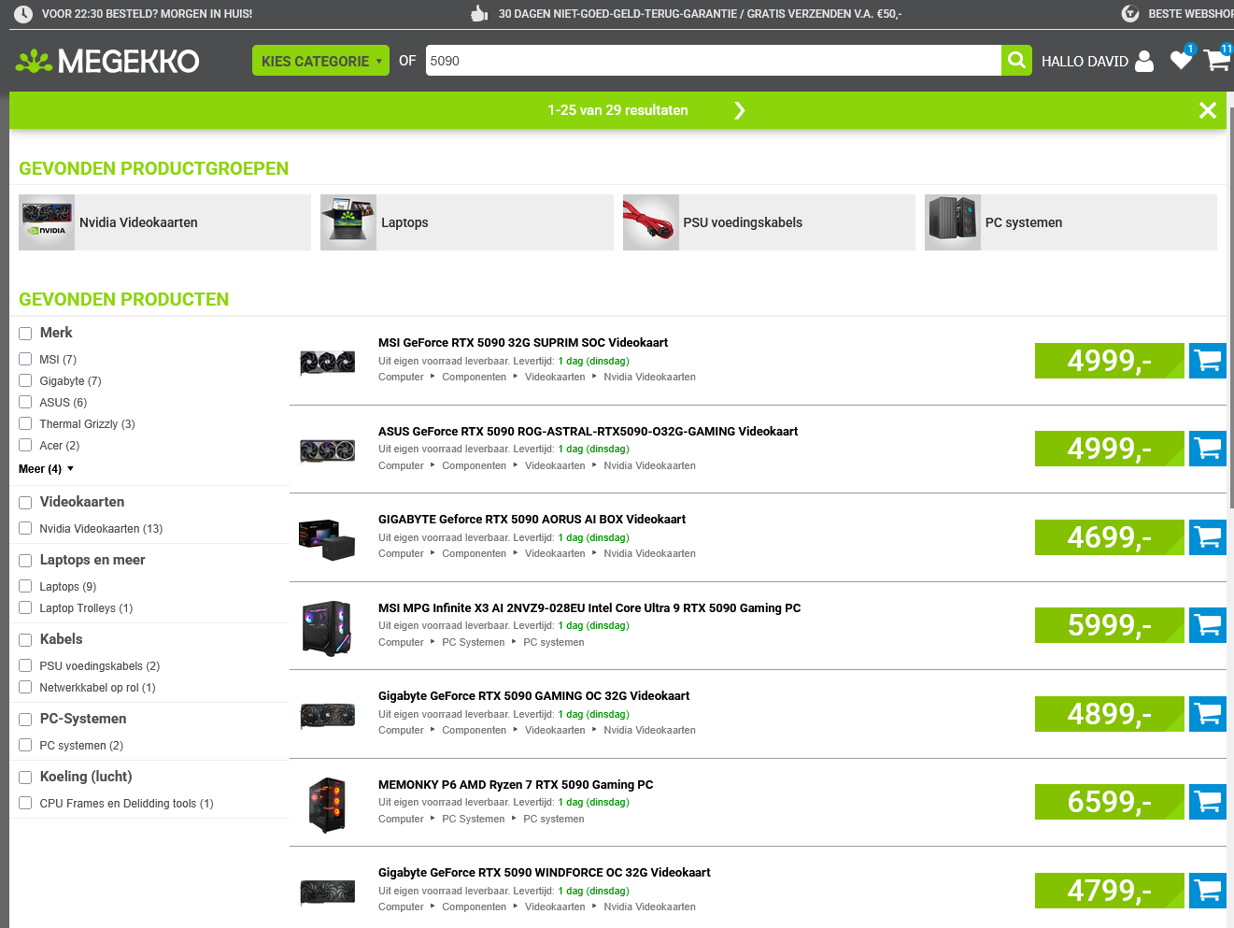Check the Netwerkkabel op rol filter

click(25, 687)
